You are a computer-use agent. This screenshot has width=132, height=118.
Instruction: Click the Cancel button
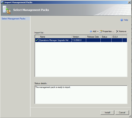click(x=122, y=112)
